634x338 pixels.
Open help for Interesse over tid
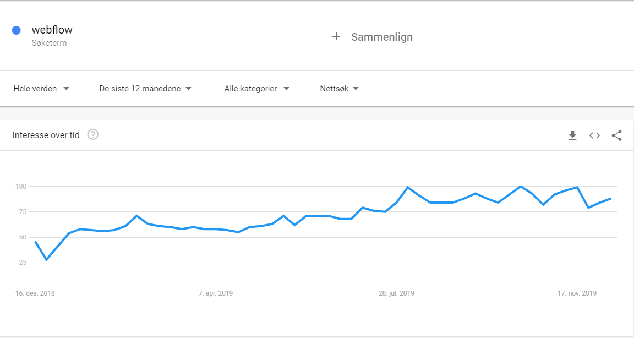(x=93, y=135)
